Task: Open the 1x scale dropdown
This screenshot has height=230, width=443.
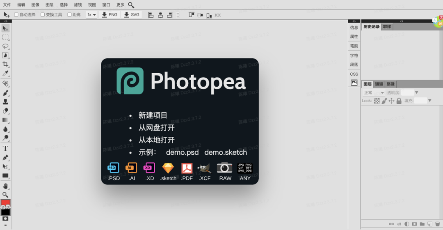Action: click(x=91, y=15)
